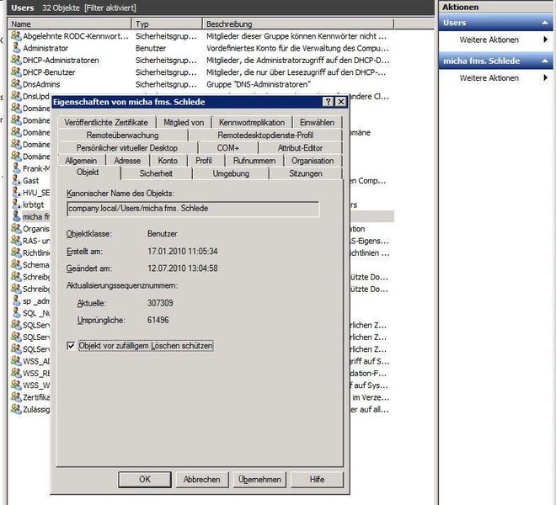Open the Rufnummern tab
The image size is (556, 505).
point(254,161)
